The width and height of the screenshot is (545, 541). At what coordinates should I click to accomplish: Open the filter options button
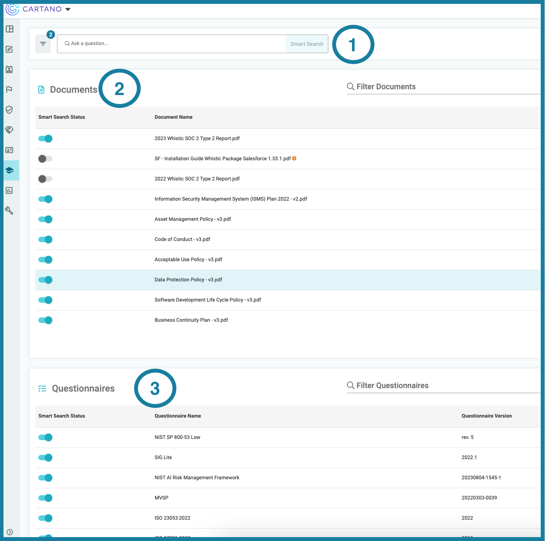[43, 44]
